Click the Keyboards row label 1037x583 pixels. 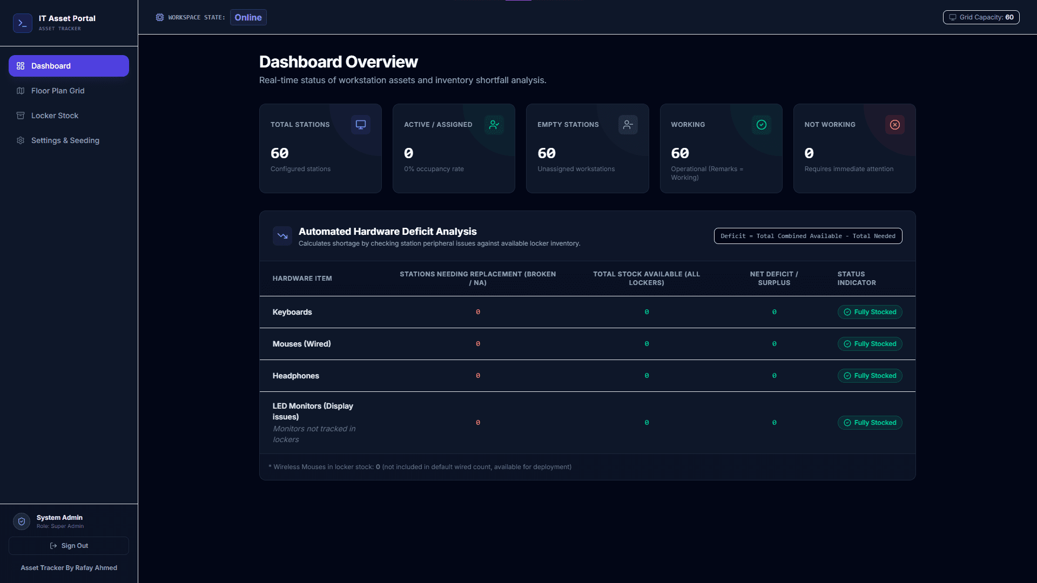[x=292, y=312]
